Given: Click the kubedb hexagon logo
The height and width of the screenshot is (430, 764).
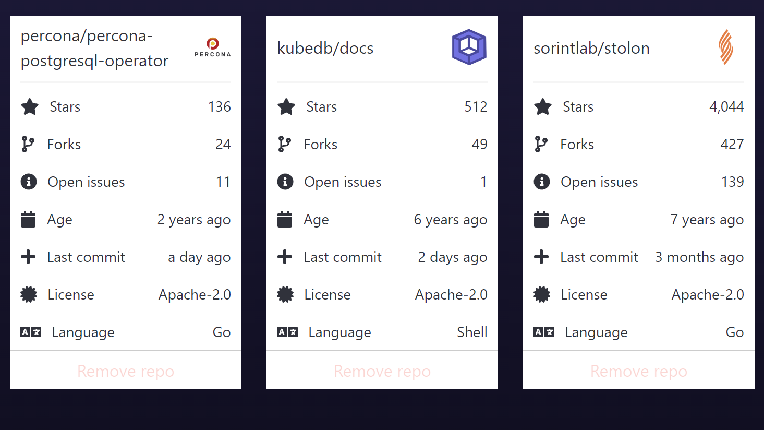Looking at the screenshot, I should 469,47.
